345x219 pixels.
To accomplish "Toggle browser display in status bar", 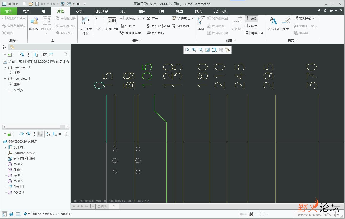I will (11, 214).
